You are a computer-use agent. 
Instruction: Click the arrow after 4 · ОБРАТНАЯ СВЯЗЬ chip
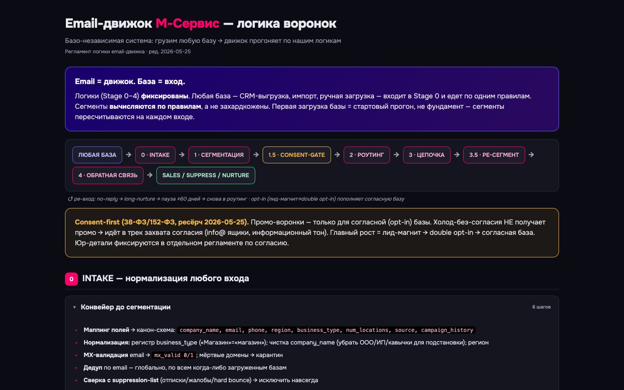pyautogui.click(x=150, y=175)
